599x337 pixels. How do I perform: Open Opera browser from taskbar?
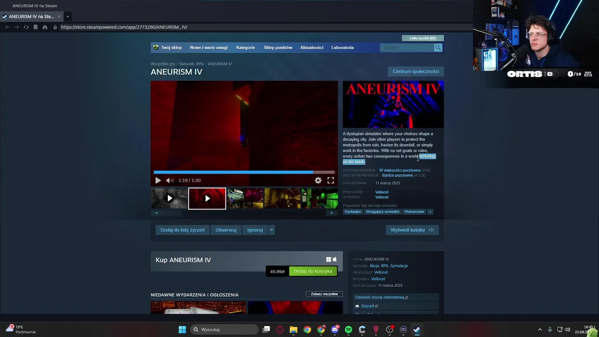coord(280,330)
